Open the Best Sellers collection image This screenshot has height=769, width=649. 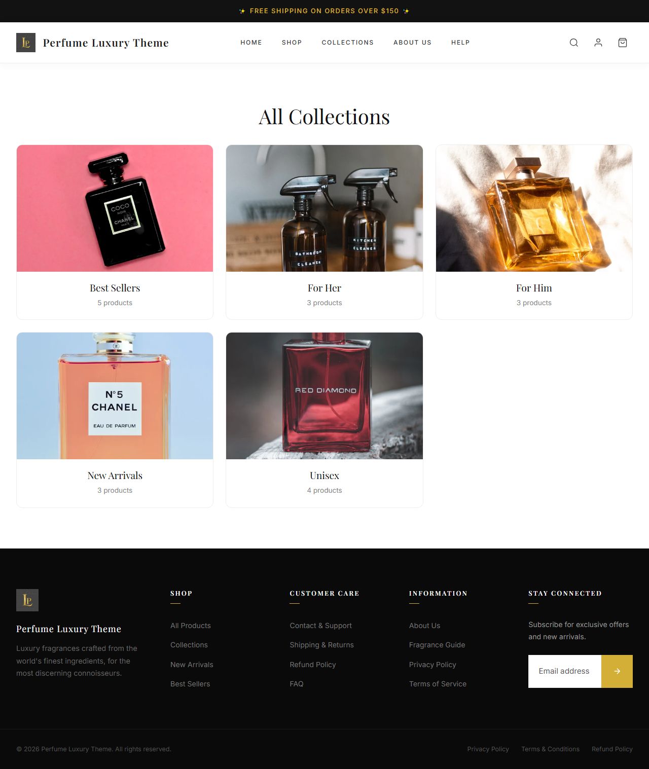coord(115,208)
